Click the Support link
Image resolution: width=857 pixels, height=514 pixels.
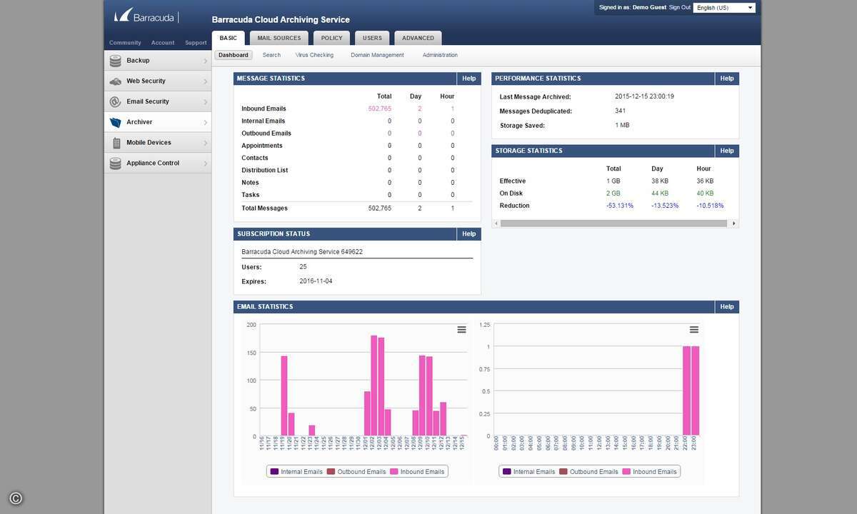coord(196,43)
